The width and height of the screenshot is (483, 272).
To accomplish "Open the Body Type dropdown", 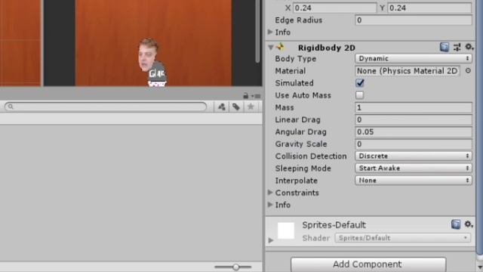I will (x=414, y=58).
